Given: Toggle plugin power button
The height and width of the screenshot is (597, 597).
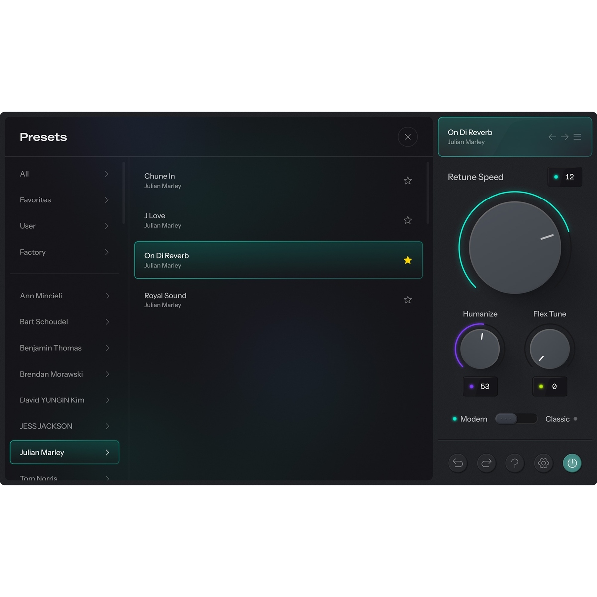Looking at the screenshot, I should point(572,463).
